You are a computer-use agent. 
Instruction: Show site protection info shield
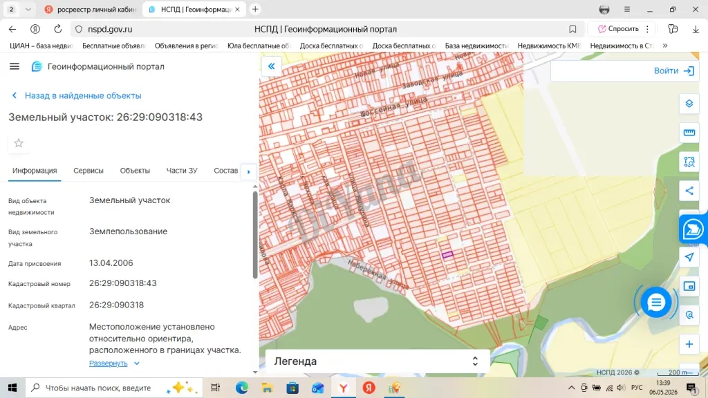pyautogui.click(x=79, y=29)
